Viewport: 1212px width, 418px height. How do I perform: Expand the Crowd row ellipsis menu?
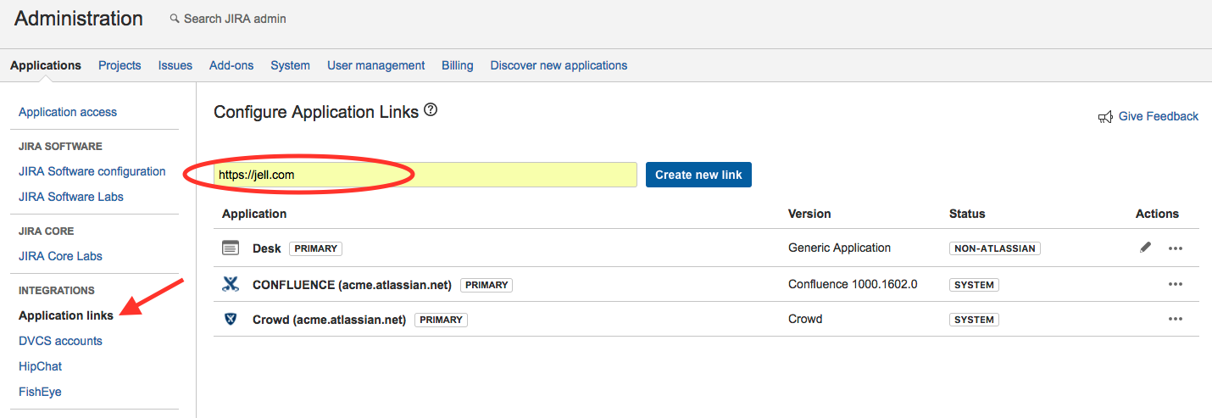pyautogui.click(x=1176, y=320)
